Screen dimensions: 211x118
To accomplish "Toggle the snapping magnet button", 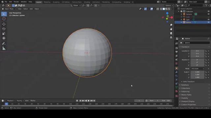I will 88,6.
